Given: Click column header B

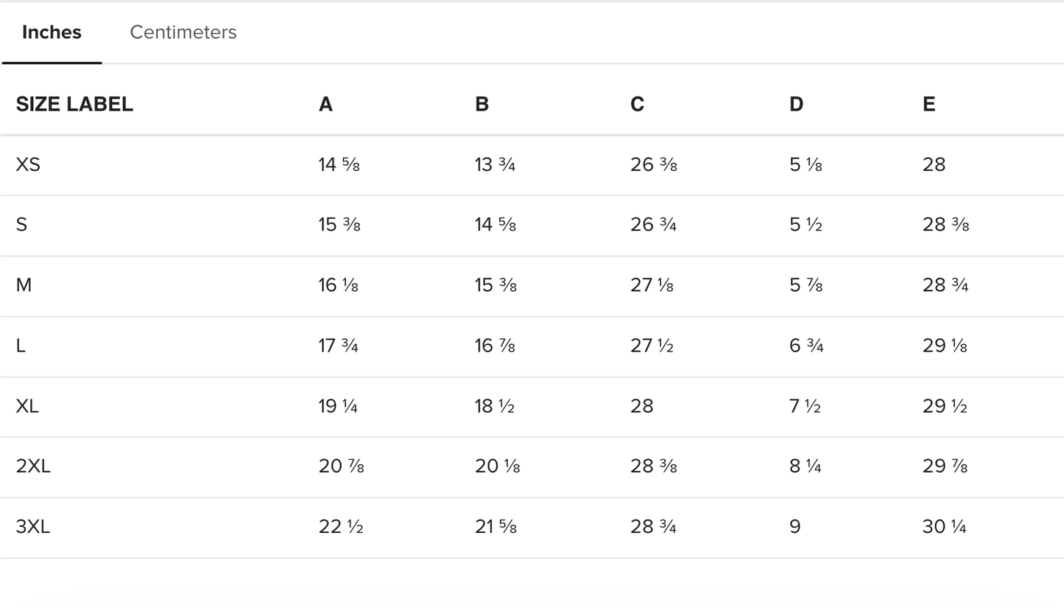Looking at the screenshot, I should pyautogui.click(x=482, y=105).
